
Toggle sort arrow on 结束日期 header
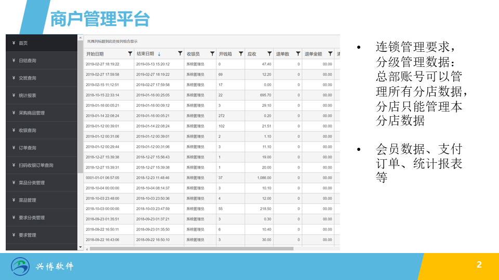pyautogui.click(x=159, y=54)
